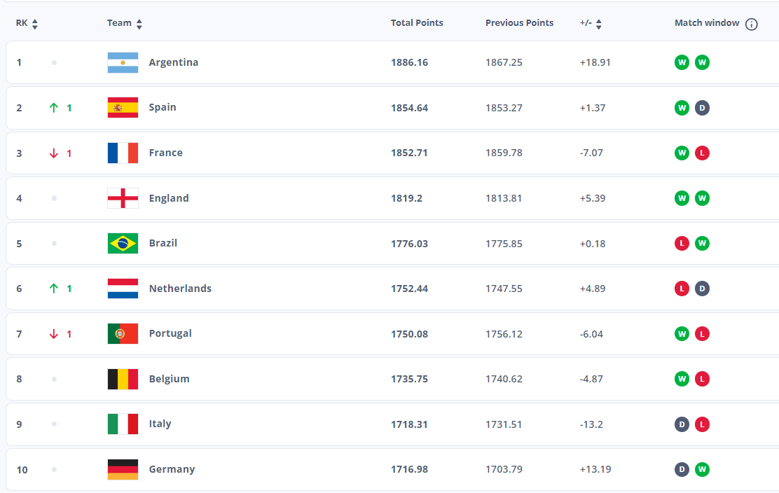Image resolution: width=779 pixels, height=493 pixels.
Task: Click the Argentina flag icon
Action: coord(123,62)
